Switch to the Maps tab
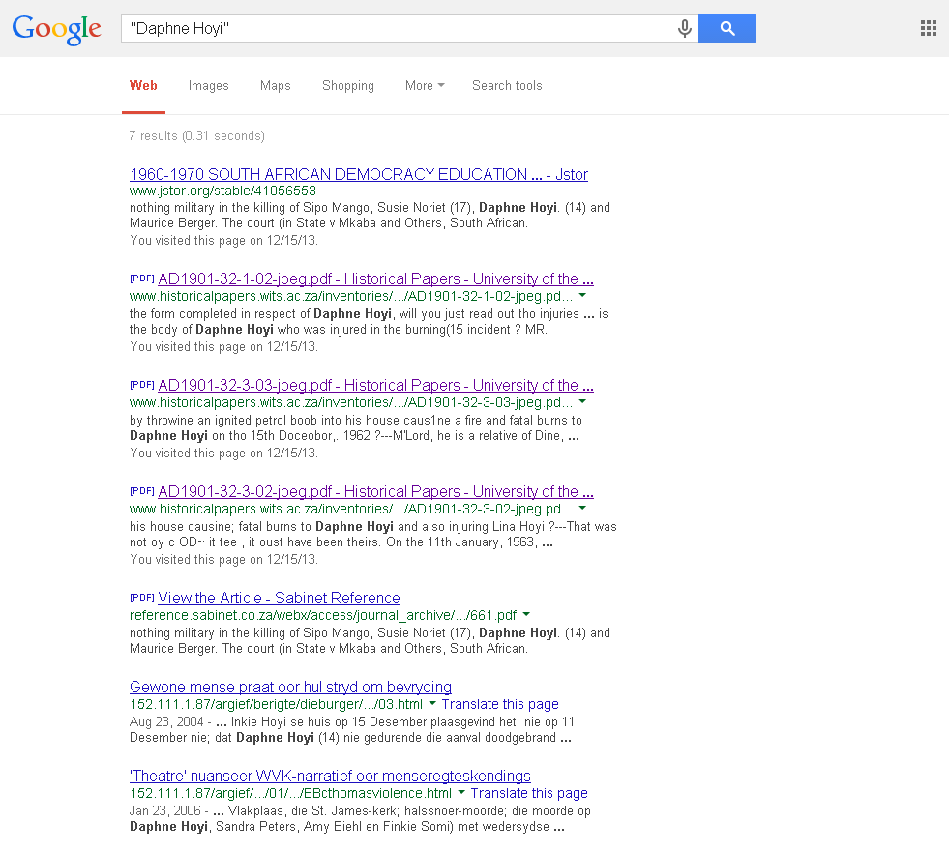The image size is (949, 850). click(275, 86)
